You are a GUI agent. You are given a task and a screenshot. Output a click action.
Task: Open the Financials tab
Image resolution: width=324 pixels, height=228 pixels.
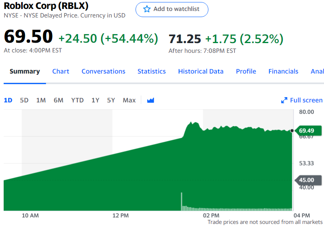coord(283,72)
